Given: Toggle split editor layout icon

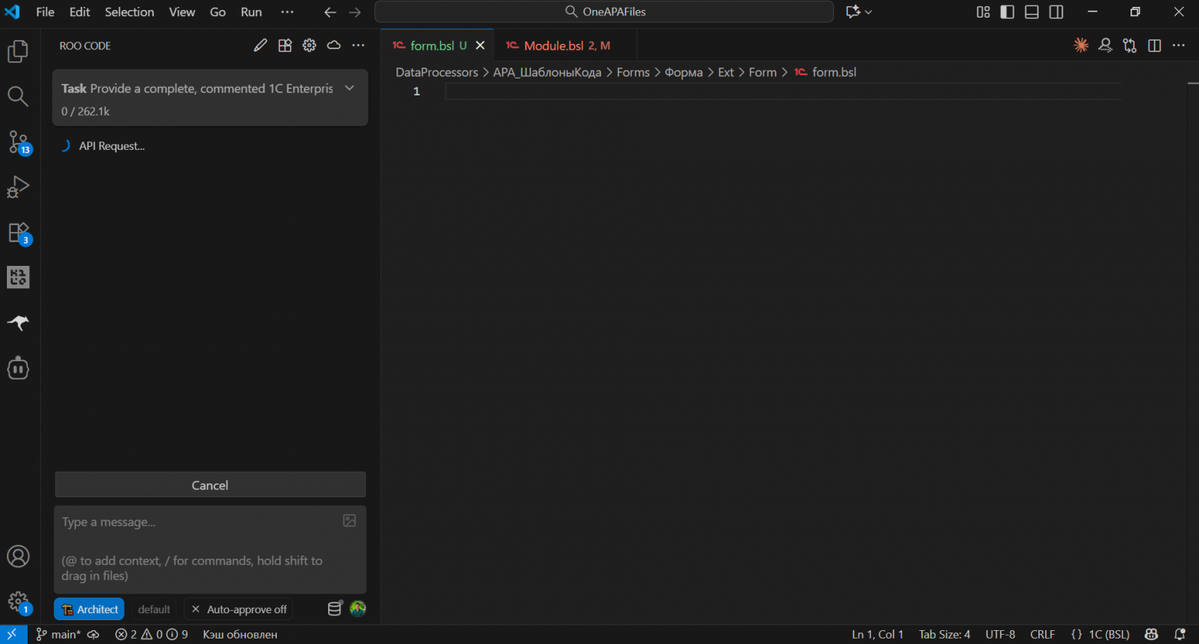Looking at the screenshot, I should click(x=1154, y=45).
